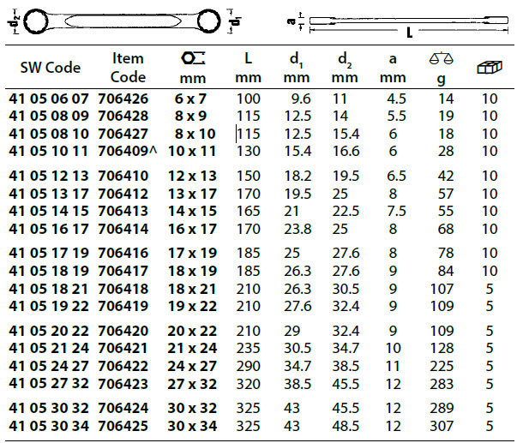The width and height of the screenshot is (517, 443).
Task: Select the SW Code column header
Action: click(48, 67)
